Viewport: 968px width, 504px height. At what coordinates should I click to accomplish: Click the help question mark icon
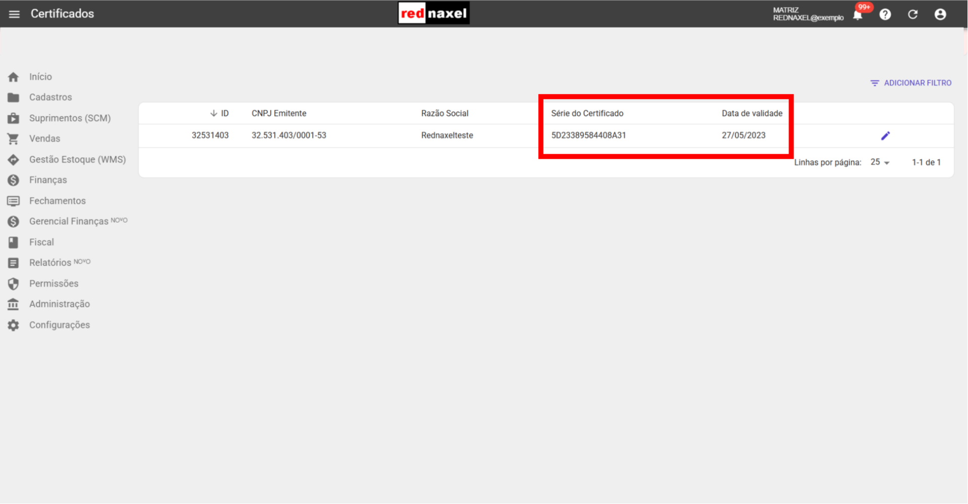[885, 14]
